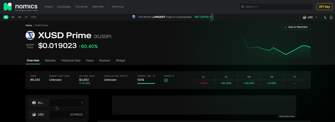335x122 pixels.
Task: Open the Exchanges menu
Action: tap(64, 7)
